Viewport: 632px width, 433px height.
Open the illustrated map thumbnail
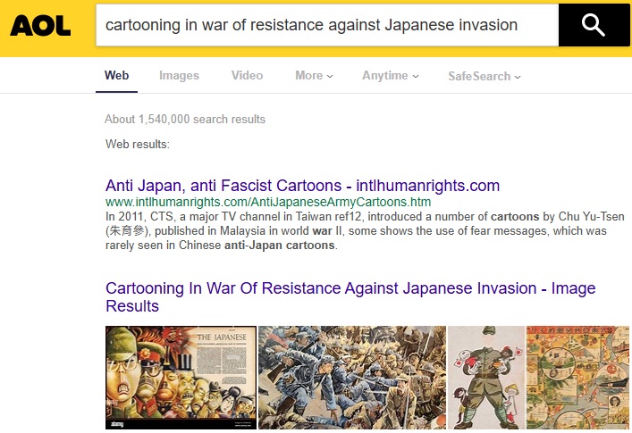click(x=577, y=378)
